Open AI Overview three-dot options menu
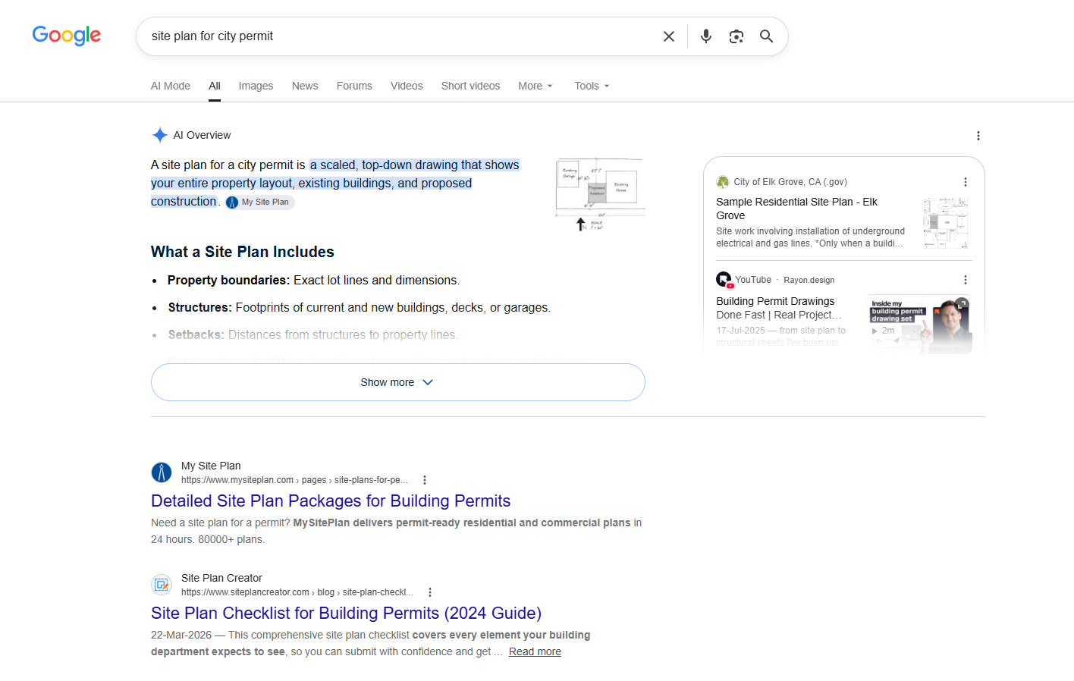Viewport: 1074px width, 681px height. coord(978,136)
